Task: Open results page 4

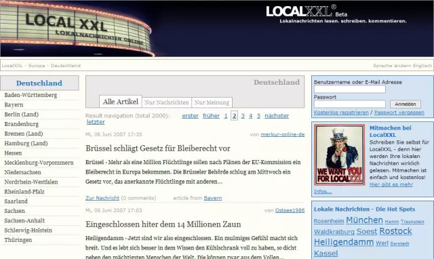Action: click(x=250, y=116)
